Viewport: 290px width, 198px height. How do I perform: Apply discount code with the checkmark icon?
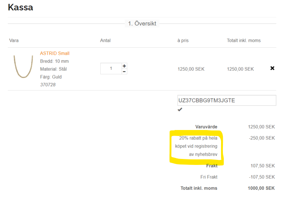(x=180, y=110)
